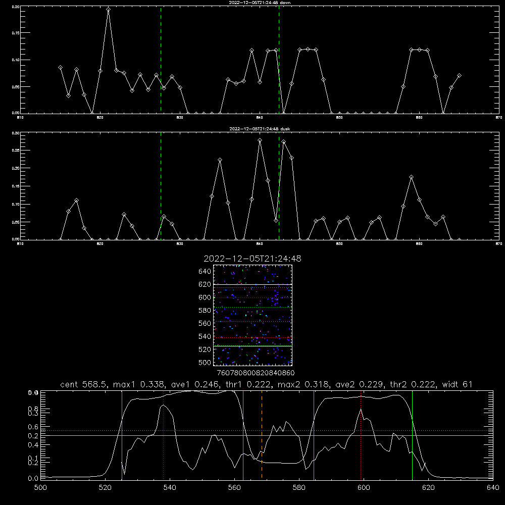Image resolution: width=505 pixels, height=505 pixels.
Task: Click the "870" x-axis label of the dusk plot
Action: tap(499, 244)
